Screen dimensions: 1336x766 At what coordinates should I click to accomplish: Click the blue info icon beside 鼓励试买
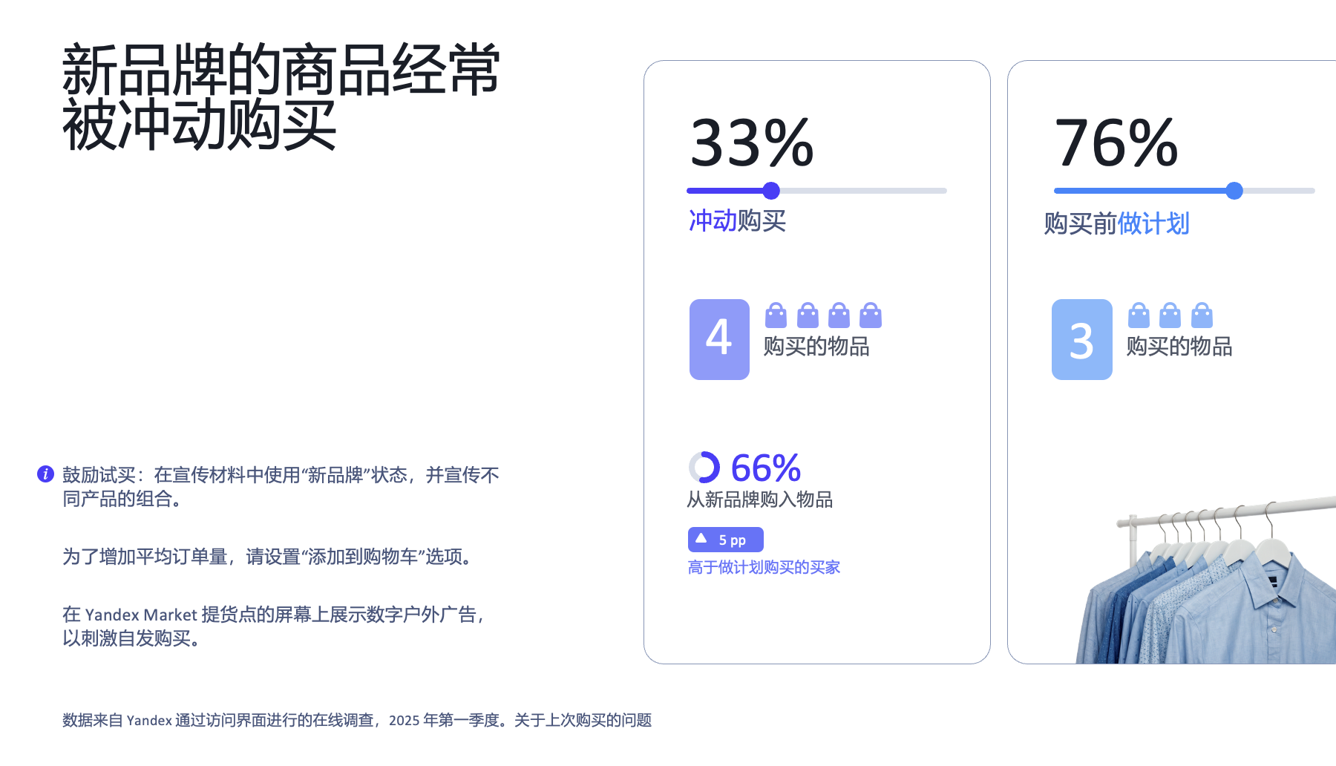click(45, 474)
